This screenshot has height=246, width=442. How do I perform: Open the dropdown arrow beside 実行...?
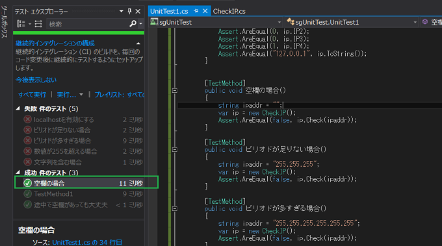coord(81,95)
